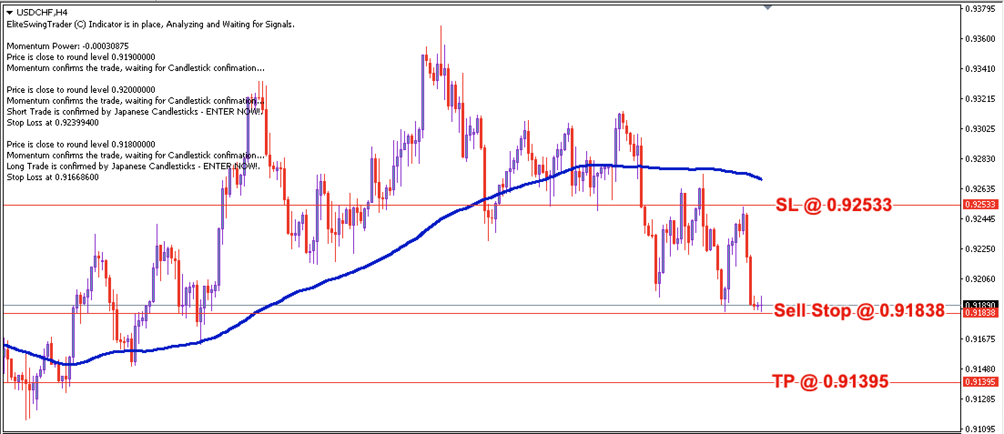
Task: Select the Short Trade confirmed message
Action: [135, 112]
